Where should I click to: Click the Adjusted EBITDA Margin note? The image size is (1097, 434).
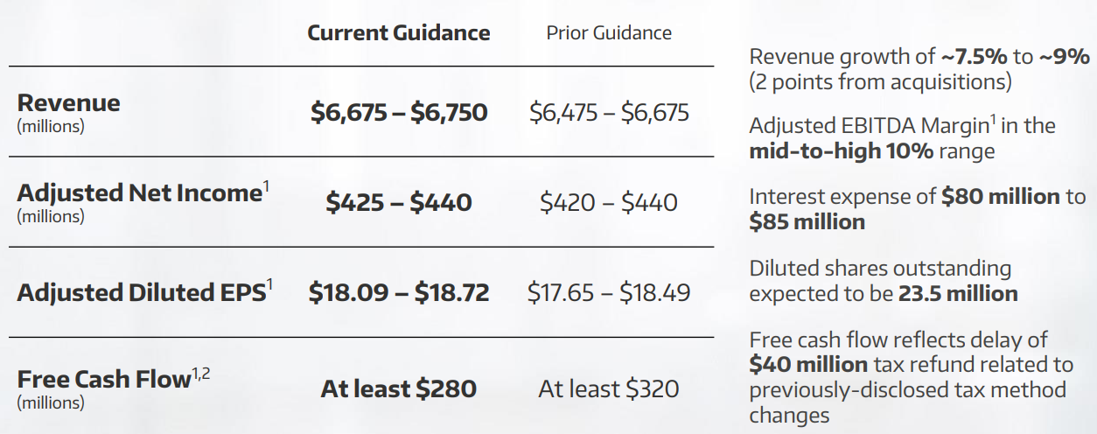[902, 138]
